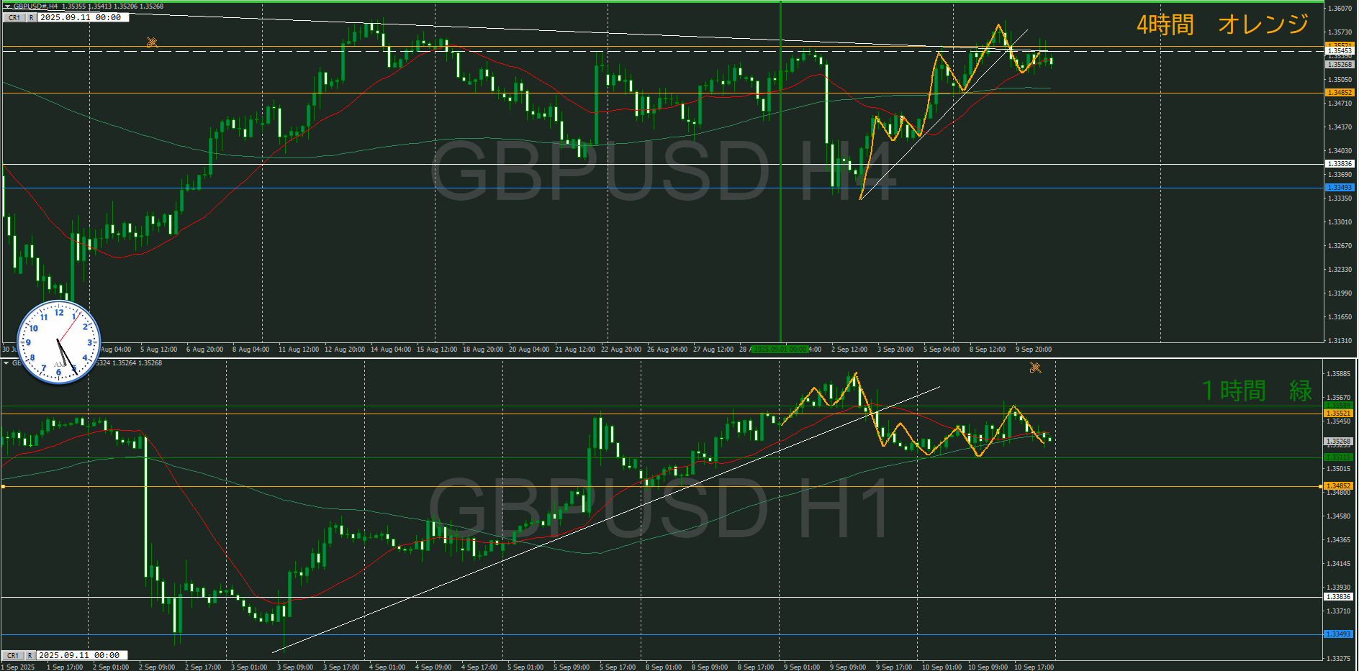This screenshot has width=1359, height=671.
Task: Click the R button in the H4 chart
Action: coord(32,17)
